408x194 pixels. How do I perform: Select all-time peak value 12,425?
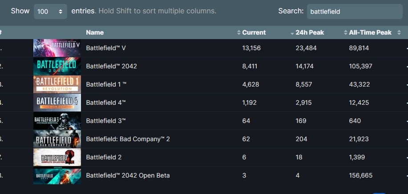359,103
